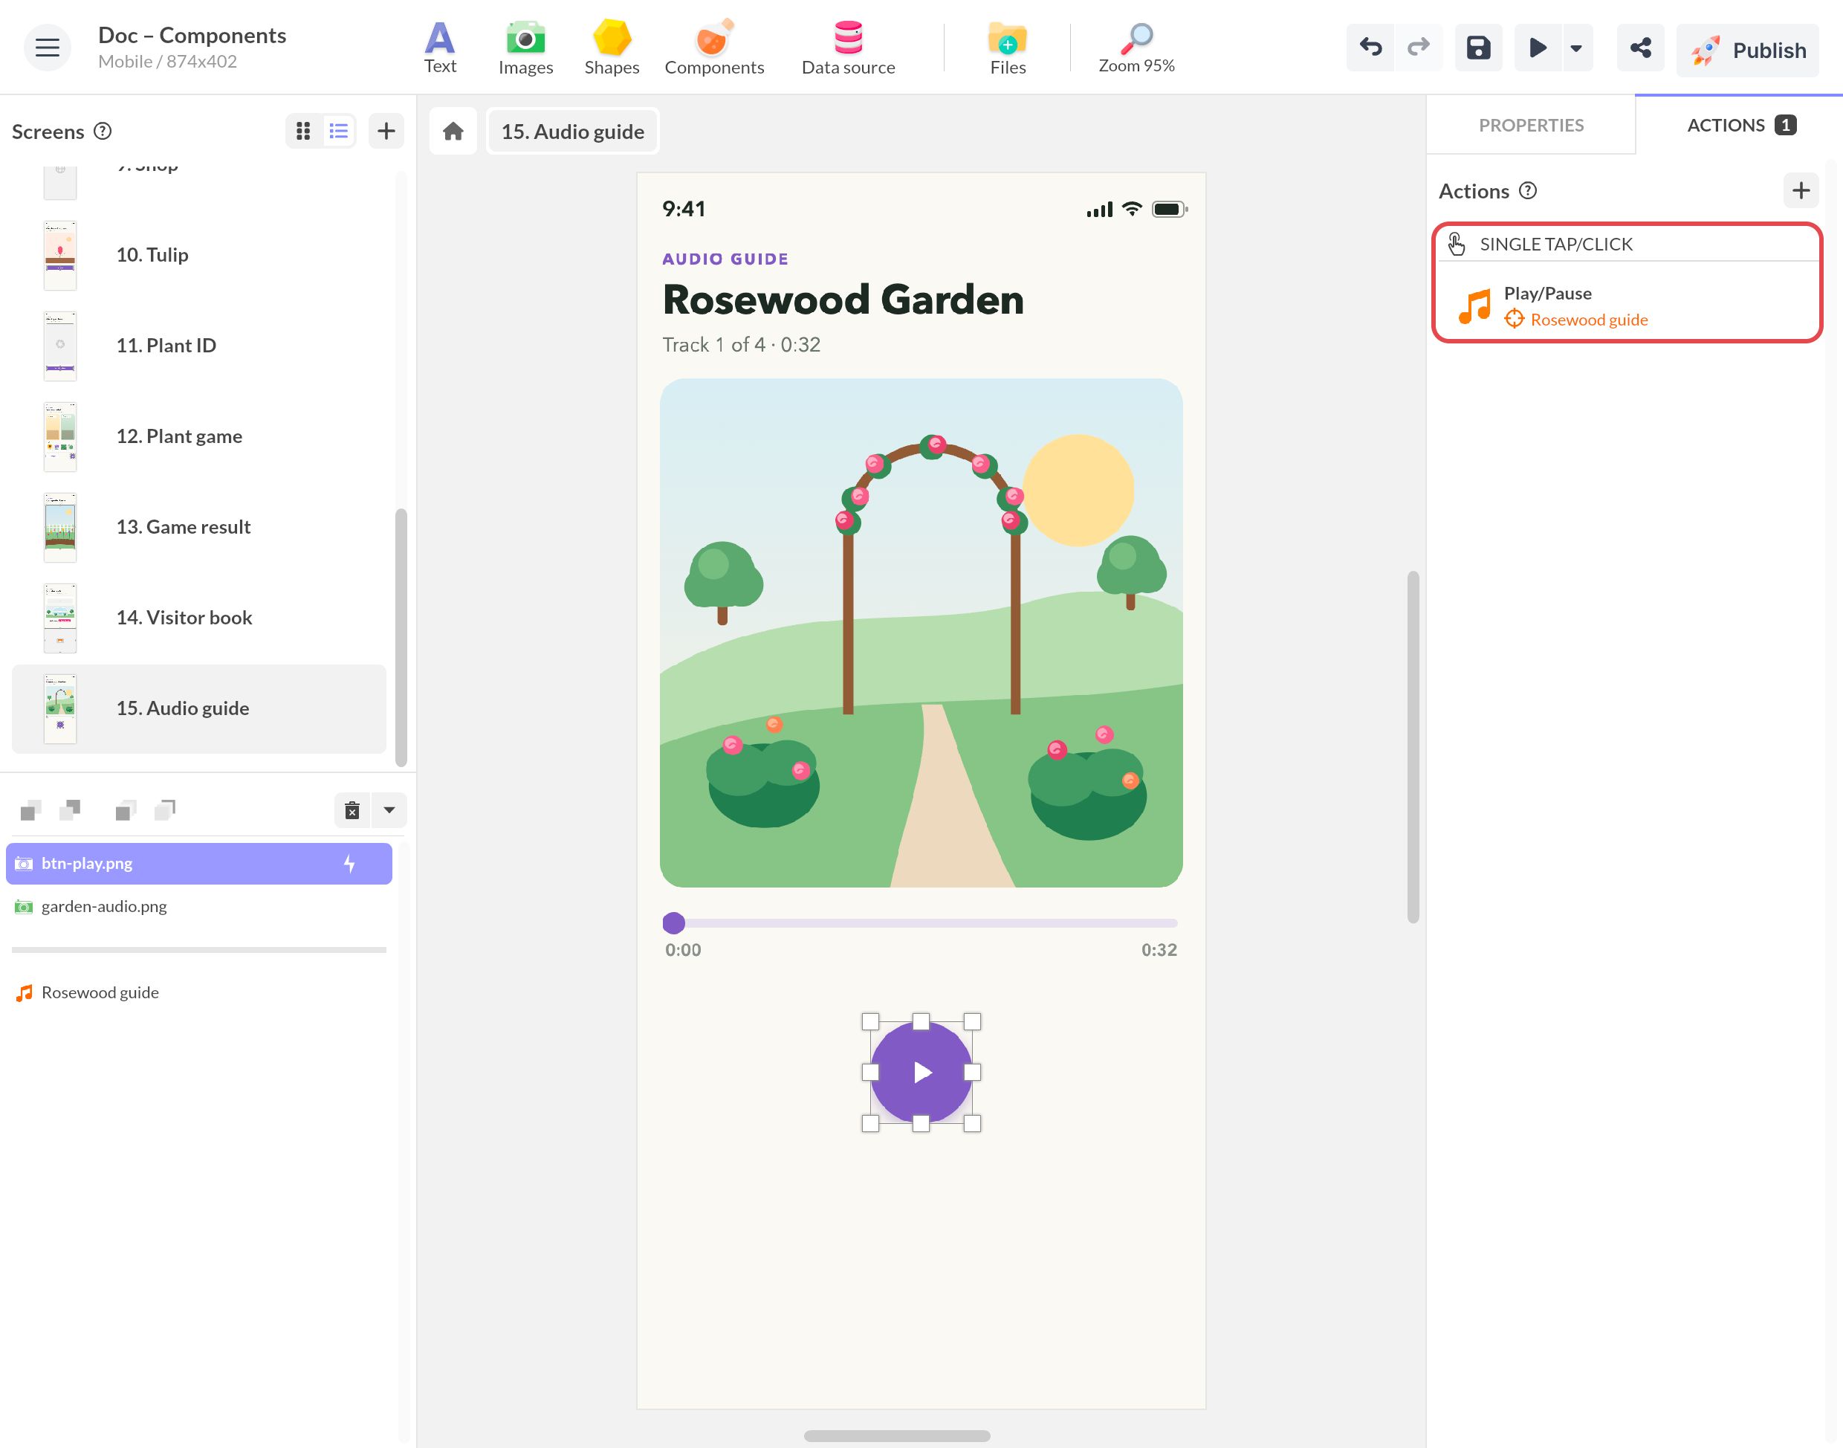Expand the delete options dropdown
The height and width of the screenshot is (1448, 1843).
coord(389,810)
